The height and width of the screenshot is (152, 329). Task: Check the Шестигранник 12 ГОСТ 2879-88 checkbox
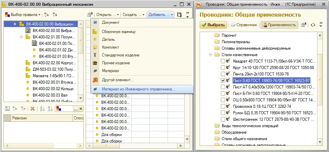click(x=223, y=119)
